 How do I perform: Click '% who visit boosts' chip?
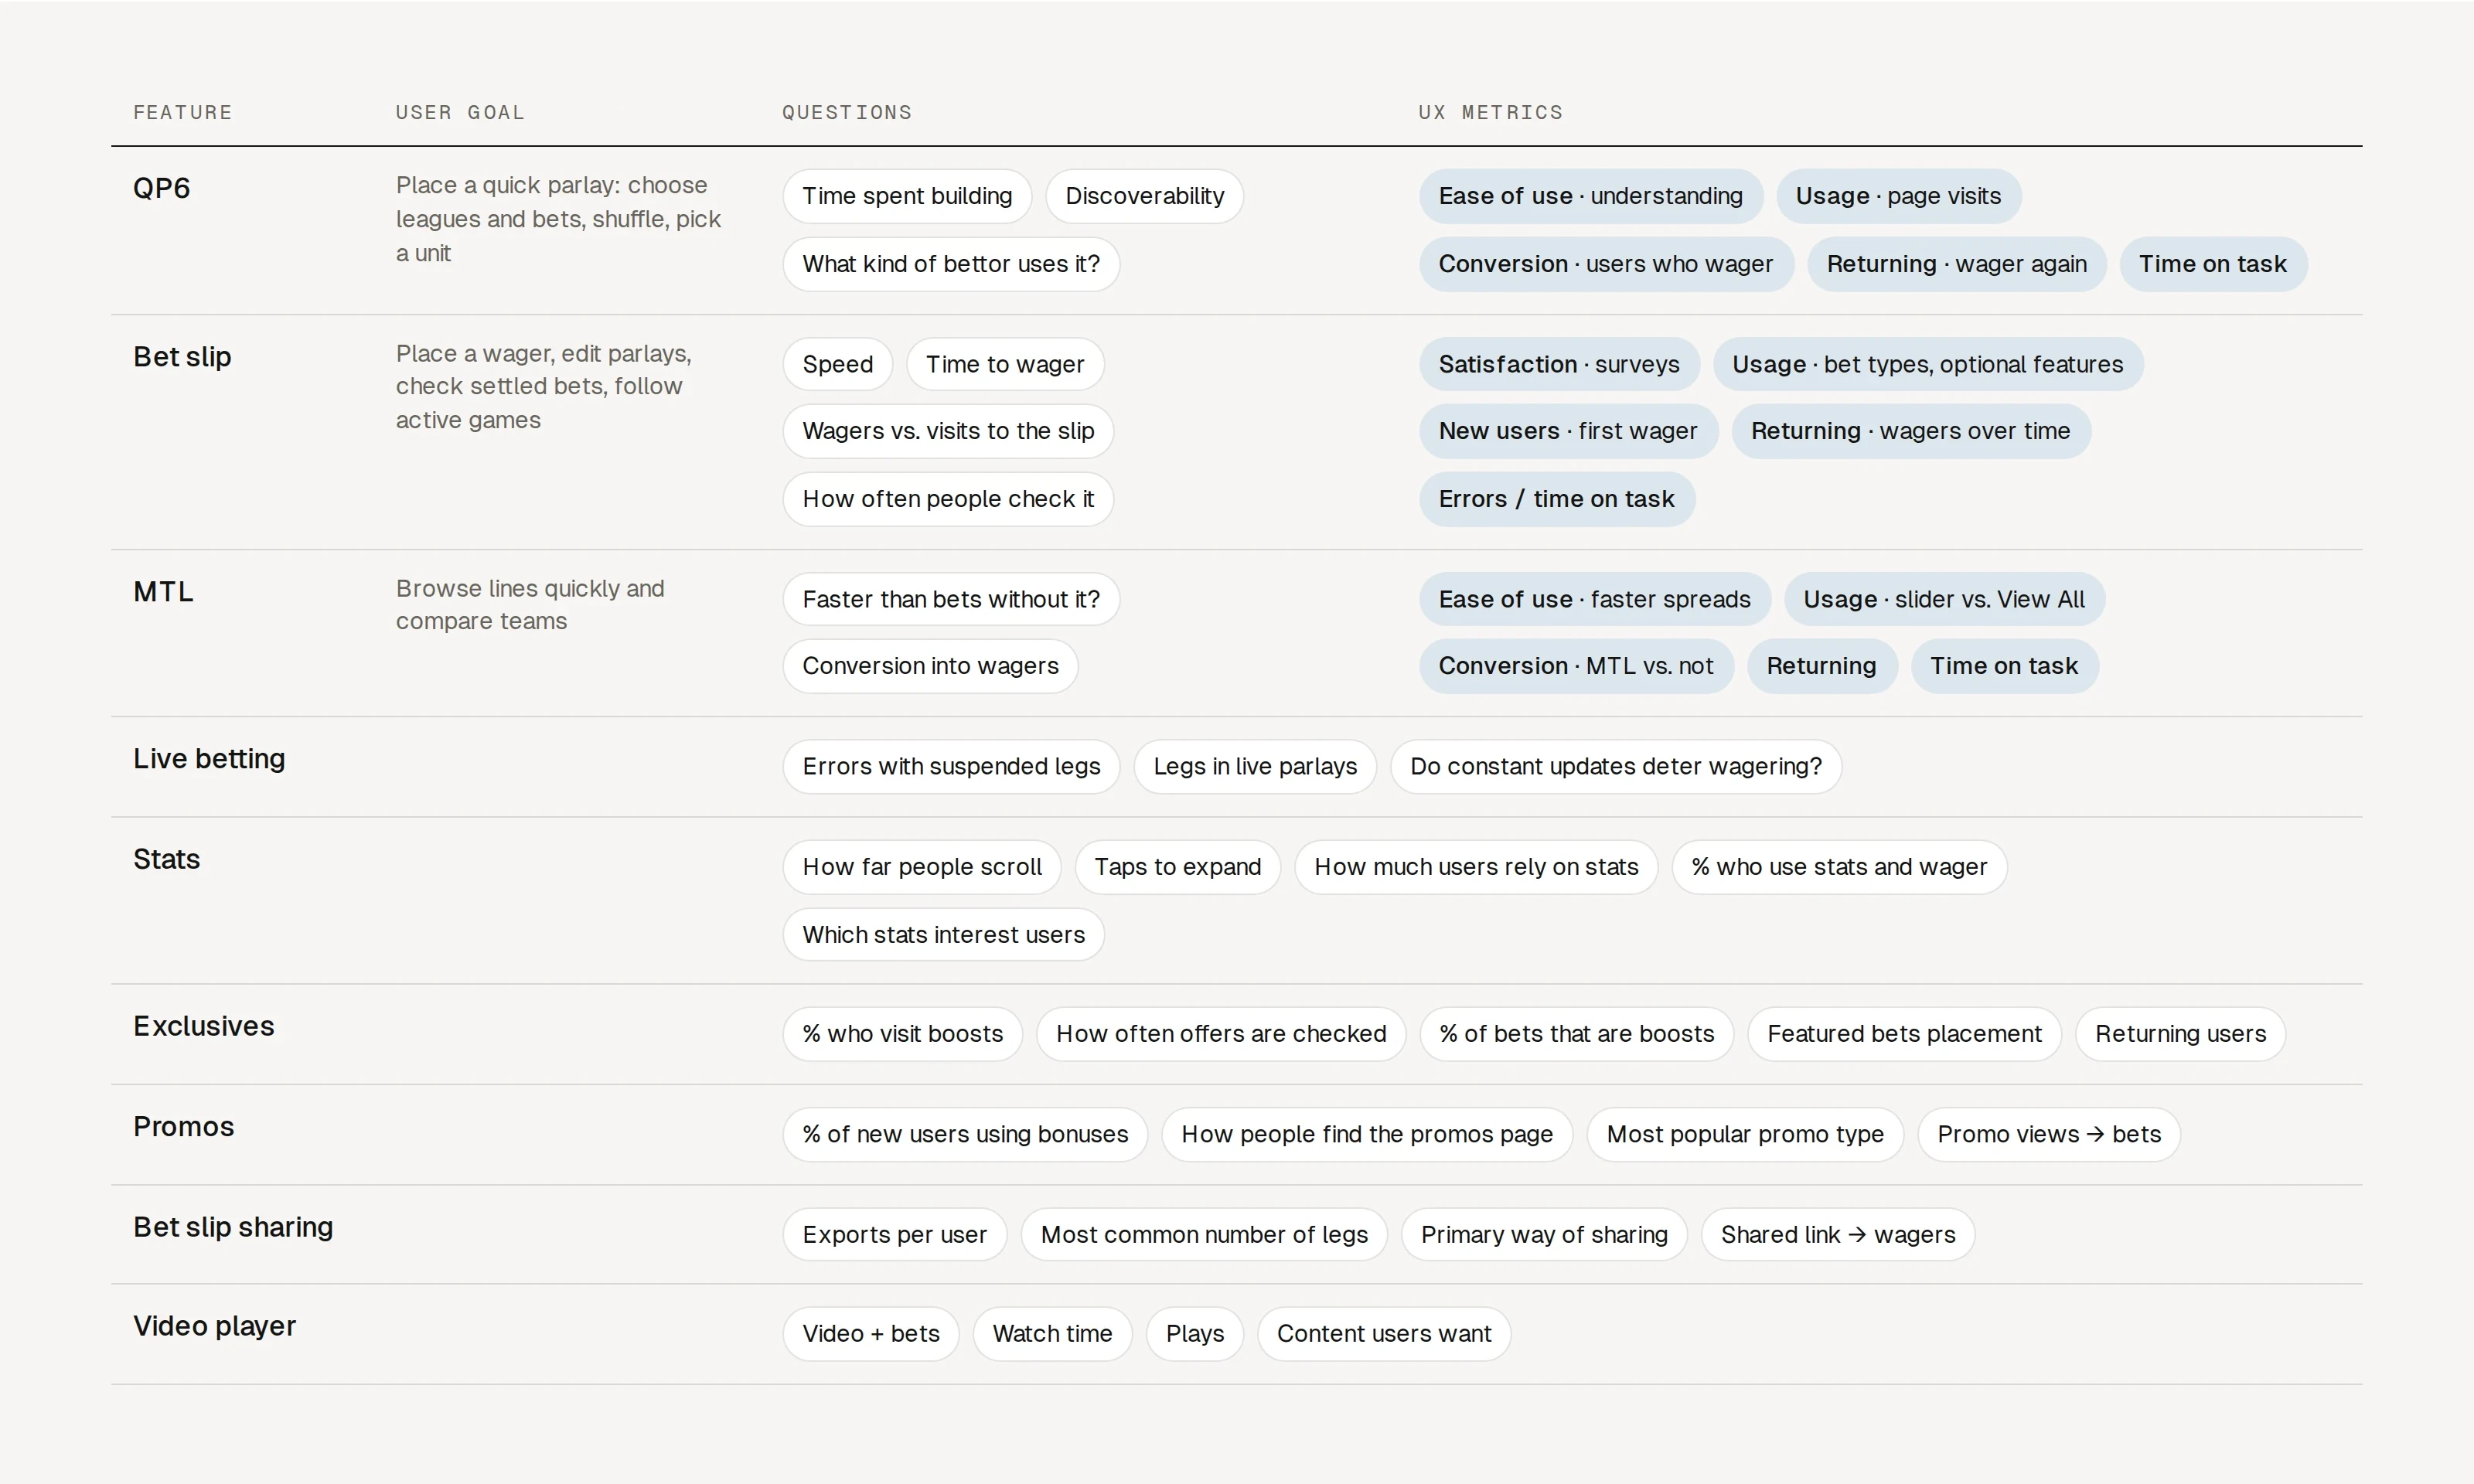[902, 1034]
